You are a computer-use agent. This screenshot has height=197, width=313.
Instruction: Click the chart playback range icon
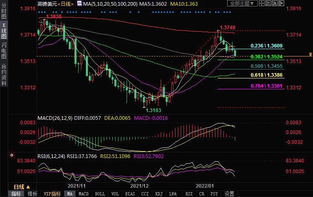click(275, 3)
